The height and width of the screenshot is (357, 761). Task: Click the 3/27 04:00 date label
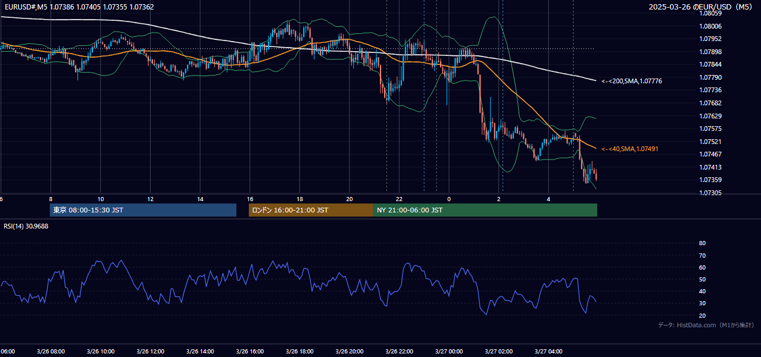548,352
